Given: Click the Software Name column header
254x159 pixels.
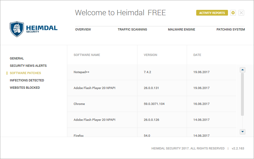Looking at the screenshot, I should click(x=87, y=55).
